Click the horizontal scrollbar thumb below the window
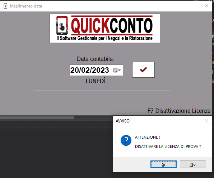 coord(37,117)
